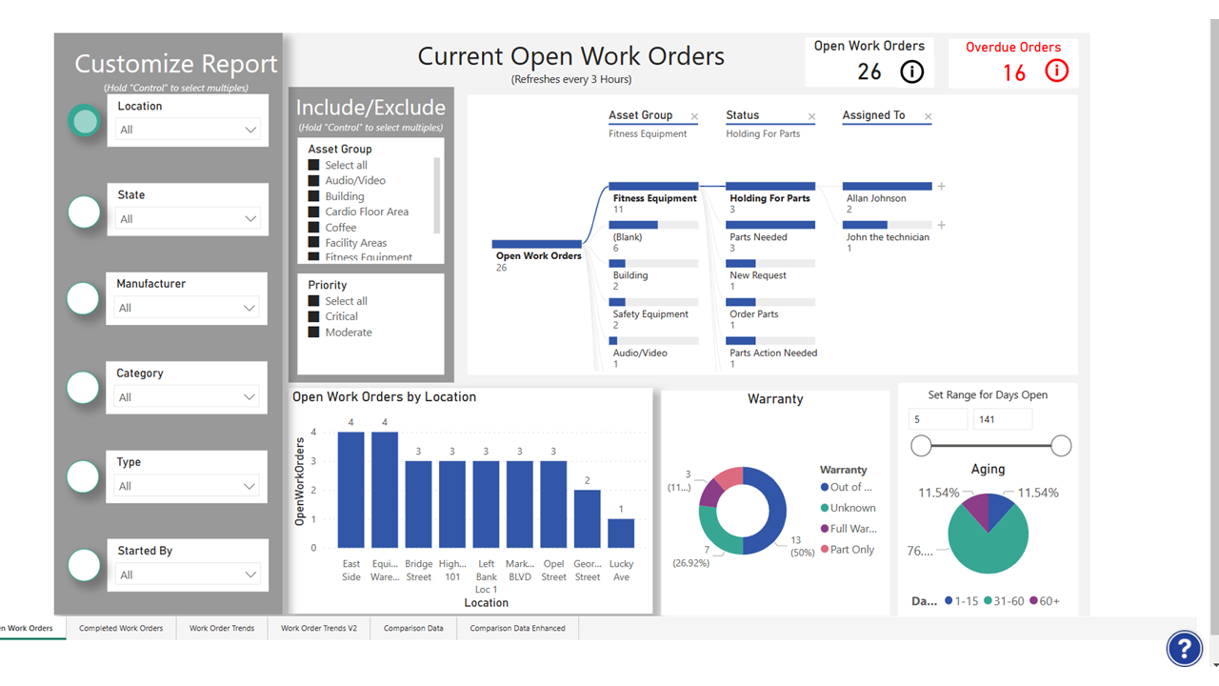Check the Building asset group box
1219x686 pixels.
tap(313, 196)
